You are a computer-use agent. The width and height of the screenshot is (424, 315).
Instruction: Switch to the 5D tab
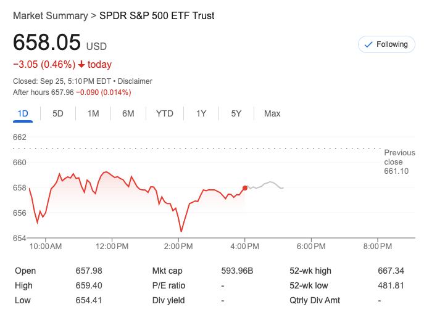(58, 113)
